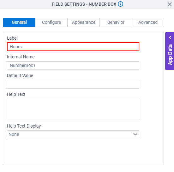Viewport: 174px width, 172px height.
Task: Click the Field Settings - Number Box title
Action: 84,4
